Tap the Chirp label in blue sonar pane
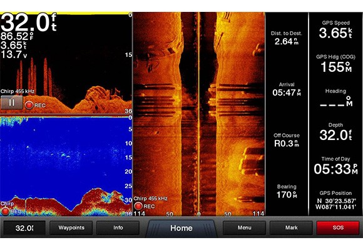This screenshot has width=363, height=250. click(7, 204)
